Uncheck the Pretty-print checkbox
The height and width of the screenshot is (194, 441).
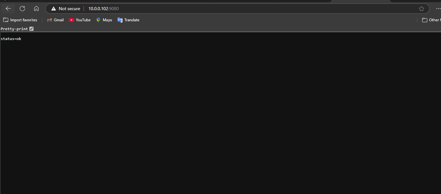point(31,29)
